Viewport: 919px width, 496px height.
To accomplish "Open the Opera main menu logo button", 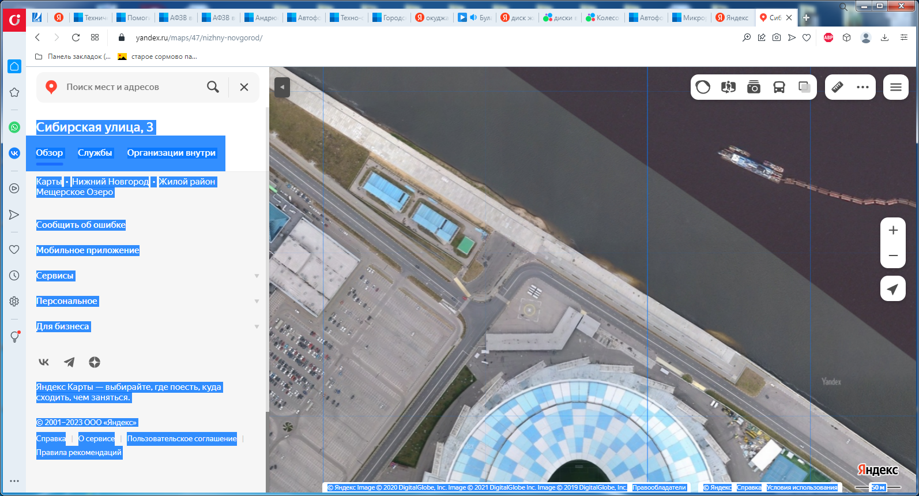I will point(14,20).
